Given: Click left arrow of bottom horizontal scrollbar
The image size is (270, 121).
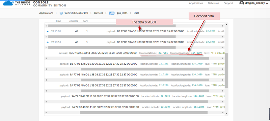Looking at the screenshot, I should [x=46, y=113].
